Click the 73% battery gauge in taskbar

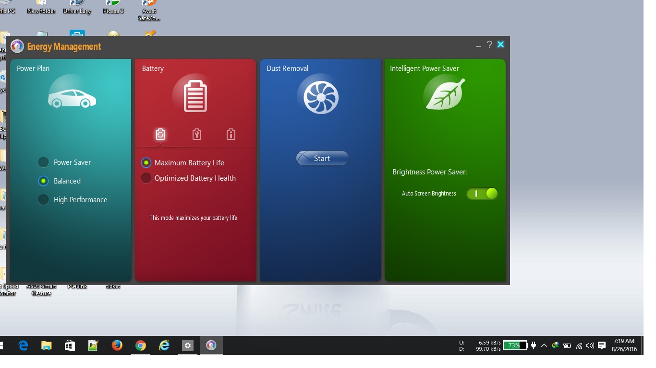(515, 345)
